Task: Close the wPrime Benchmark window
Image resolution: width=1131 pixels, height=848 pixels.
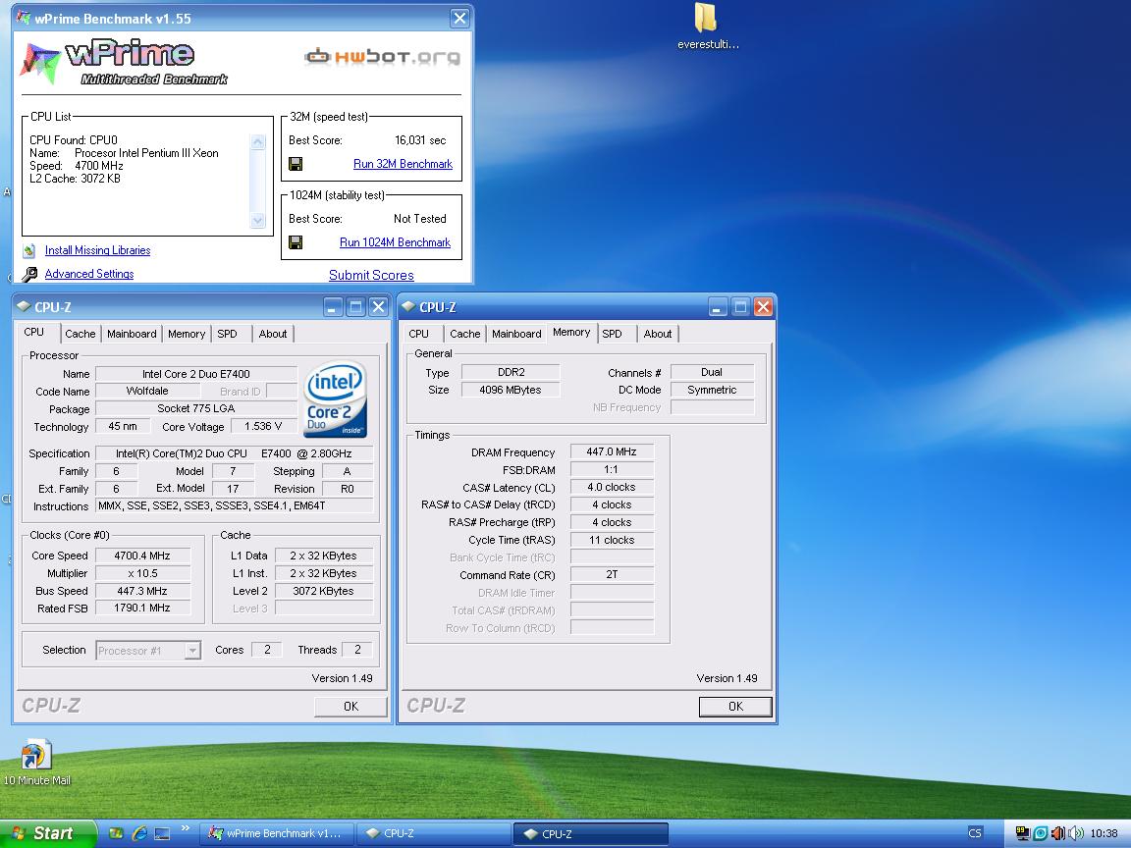Action: point(459,18)
